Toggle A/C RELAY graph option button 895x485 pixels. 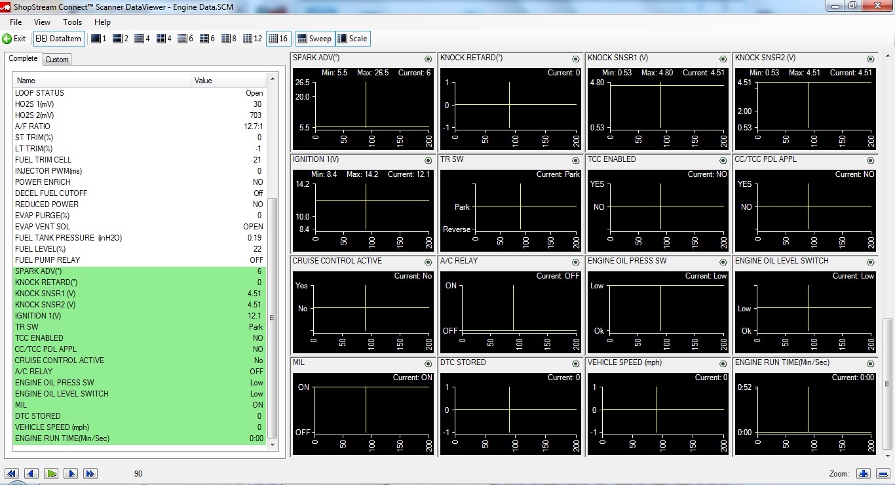pyautogui.click(x=575, y=262)
